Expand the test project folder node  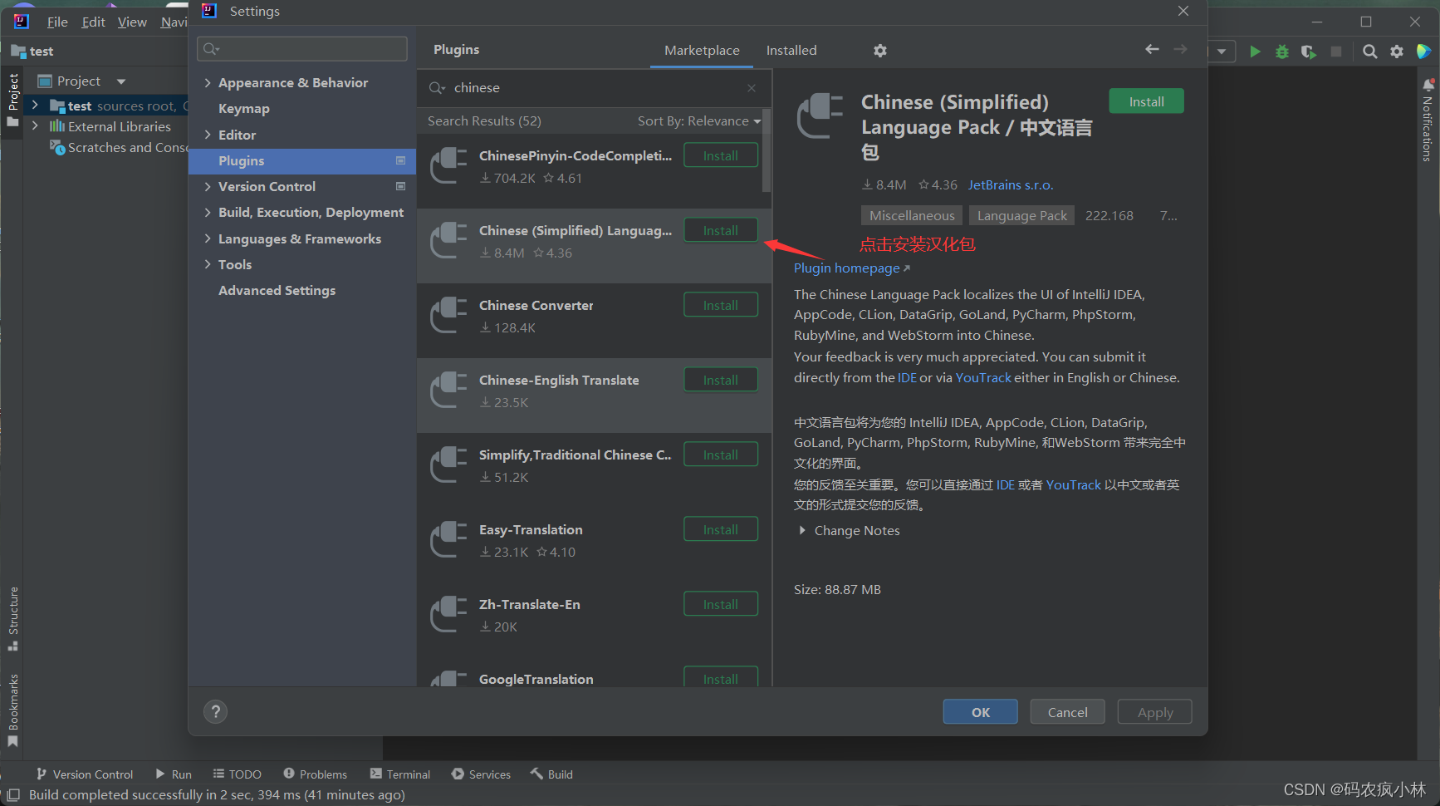pyautogui.click(x=35, y=106)
